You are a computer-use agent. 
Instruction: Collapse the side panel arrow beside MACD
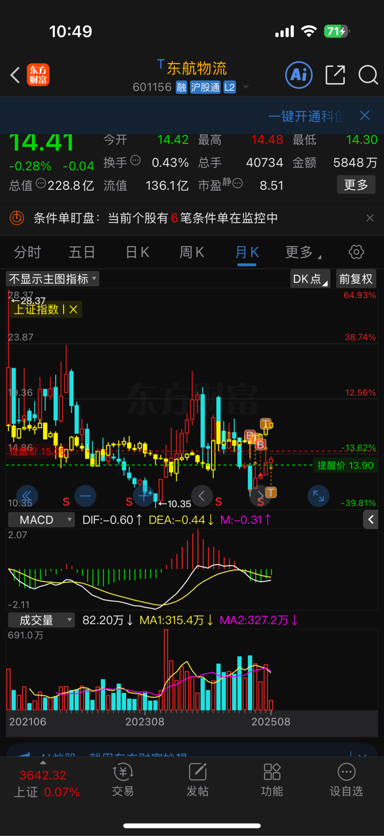point(370,520)
